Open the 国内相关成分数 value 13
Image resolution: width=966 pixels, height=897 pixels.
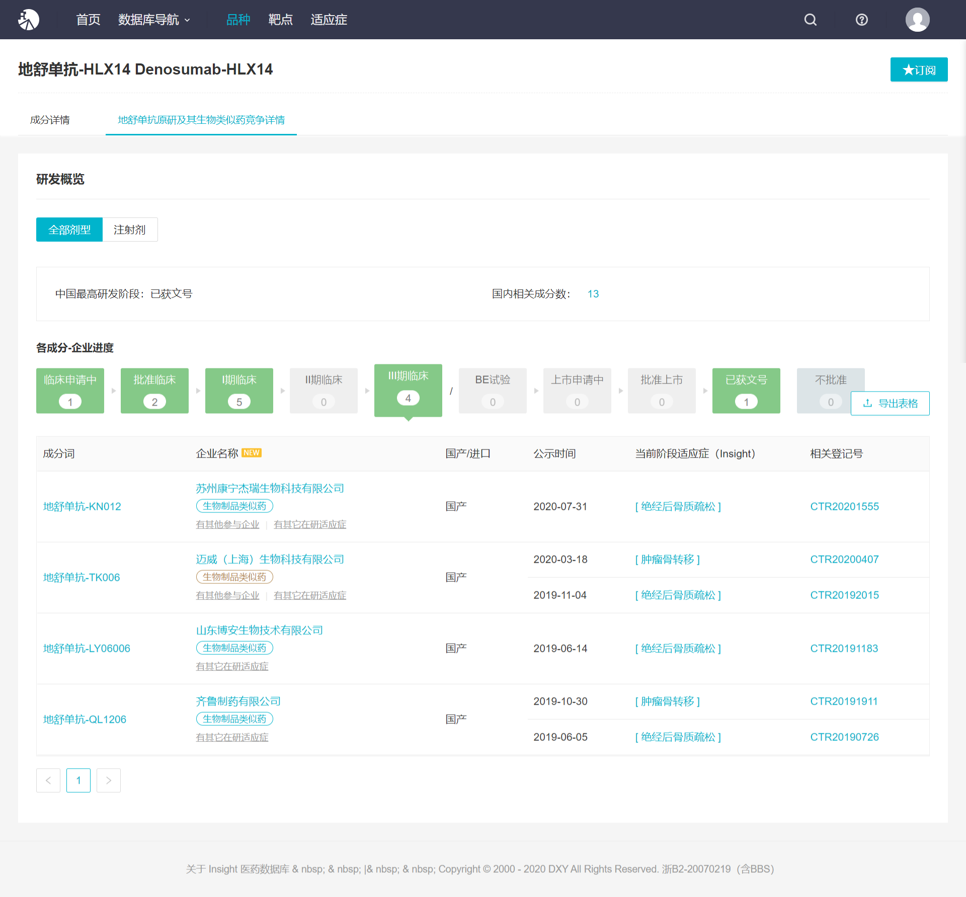coord(593,294)
